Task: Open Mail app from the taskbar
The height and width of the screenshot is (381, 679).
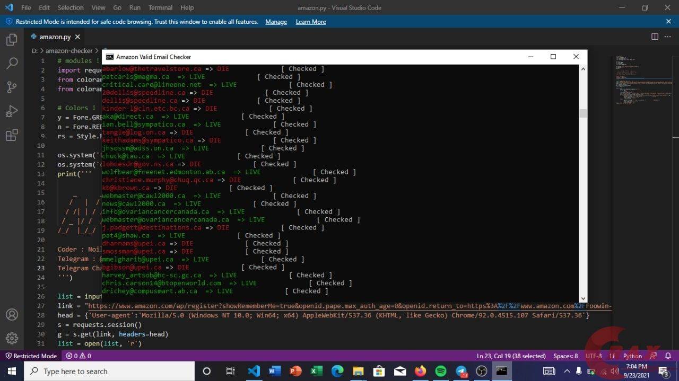Action: pos(399,371)
